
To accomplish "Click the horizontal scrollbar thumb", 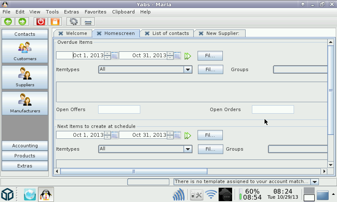I will point(134,172).
